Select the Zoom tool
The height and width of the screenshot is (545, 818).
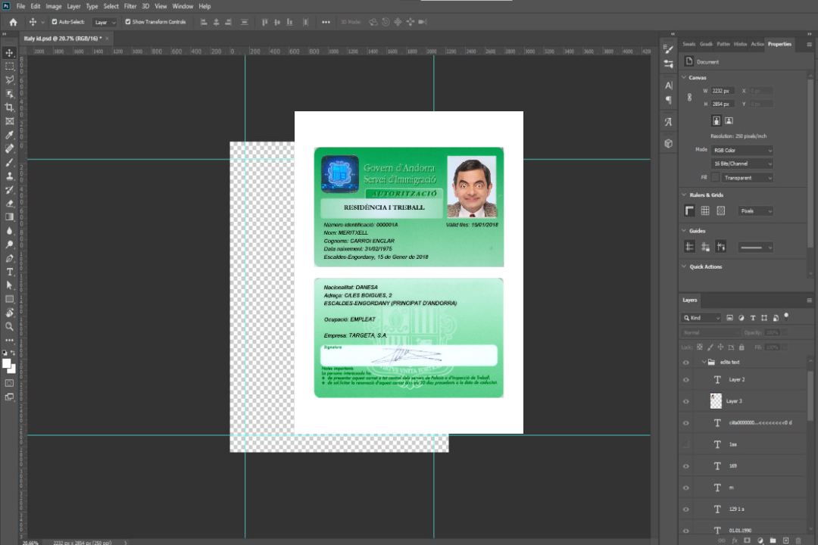10,326
